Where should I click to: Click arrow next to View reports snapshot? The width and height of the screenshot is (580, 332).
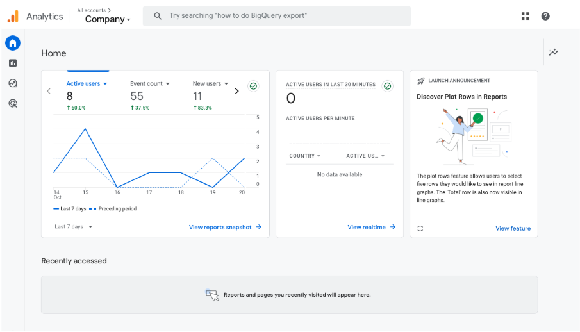tap(259, 227)
